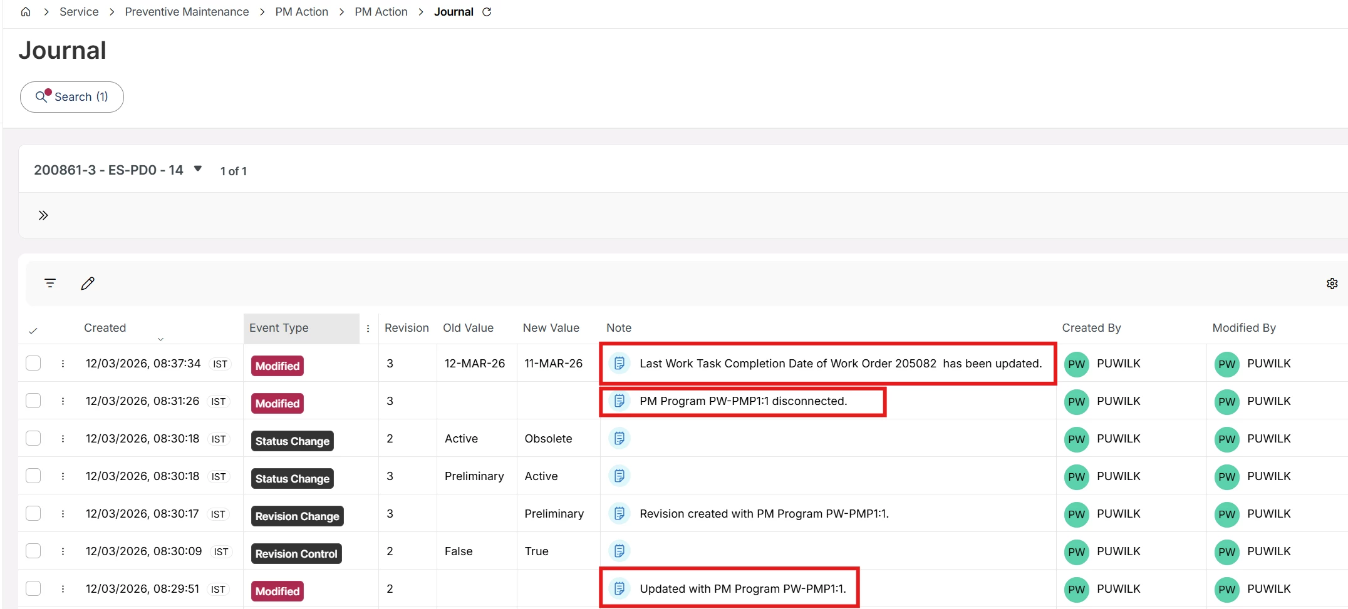
Task: Open Service breadcrumb
Action: pyautogui.click(x=79, y=12)
